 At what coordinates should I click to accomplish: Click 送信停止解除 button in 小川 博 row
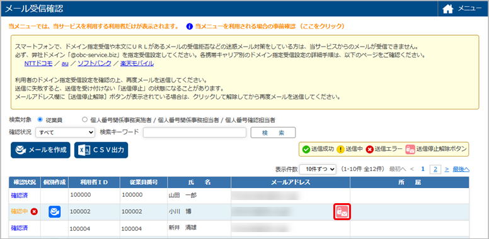click(x=342, y=211)
